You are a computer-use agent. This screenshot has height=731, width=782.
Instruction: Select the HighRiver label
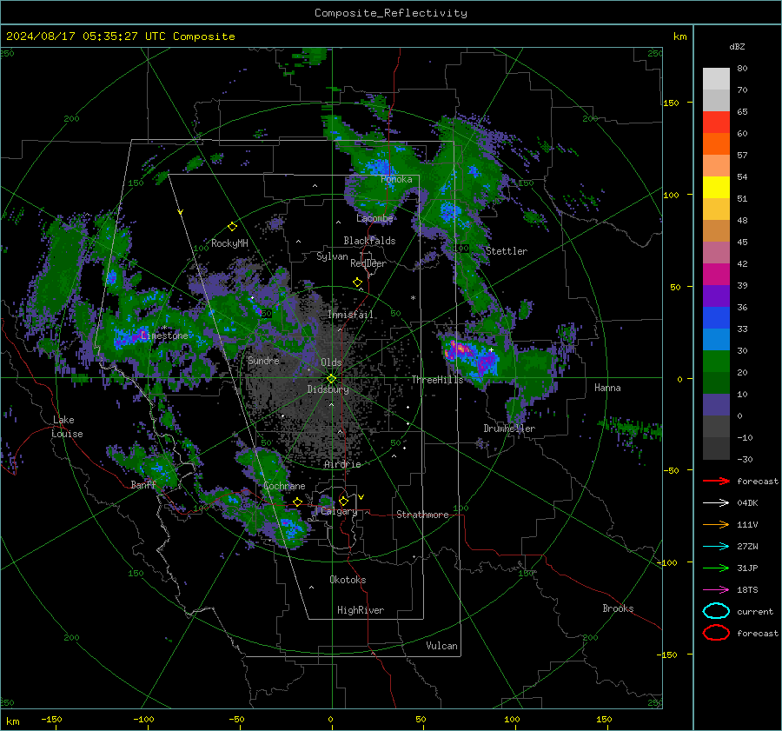361,610
